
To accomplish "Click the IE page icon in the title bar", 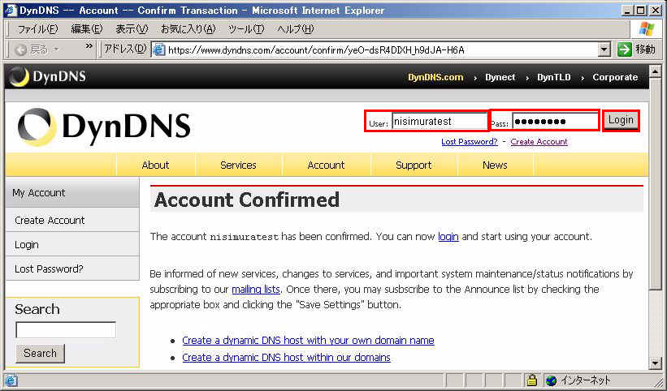I will click(x=11, y=11).
